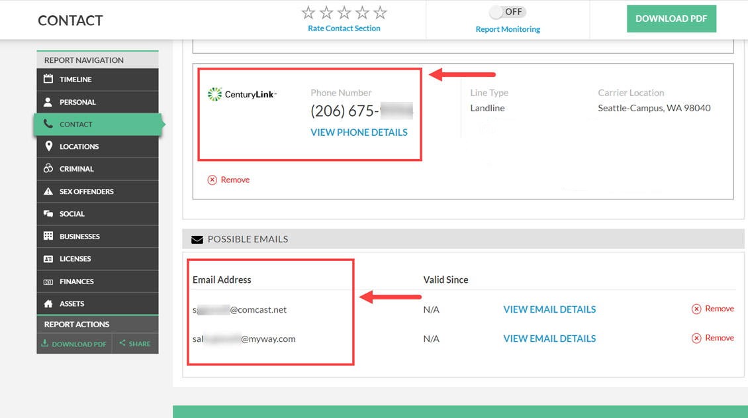Click Rate Contact Section link
Image resolution: width=748 pixels, height=418 pixels.
pyautogui.click(x=344, y=28)
